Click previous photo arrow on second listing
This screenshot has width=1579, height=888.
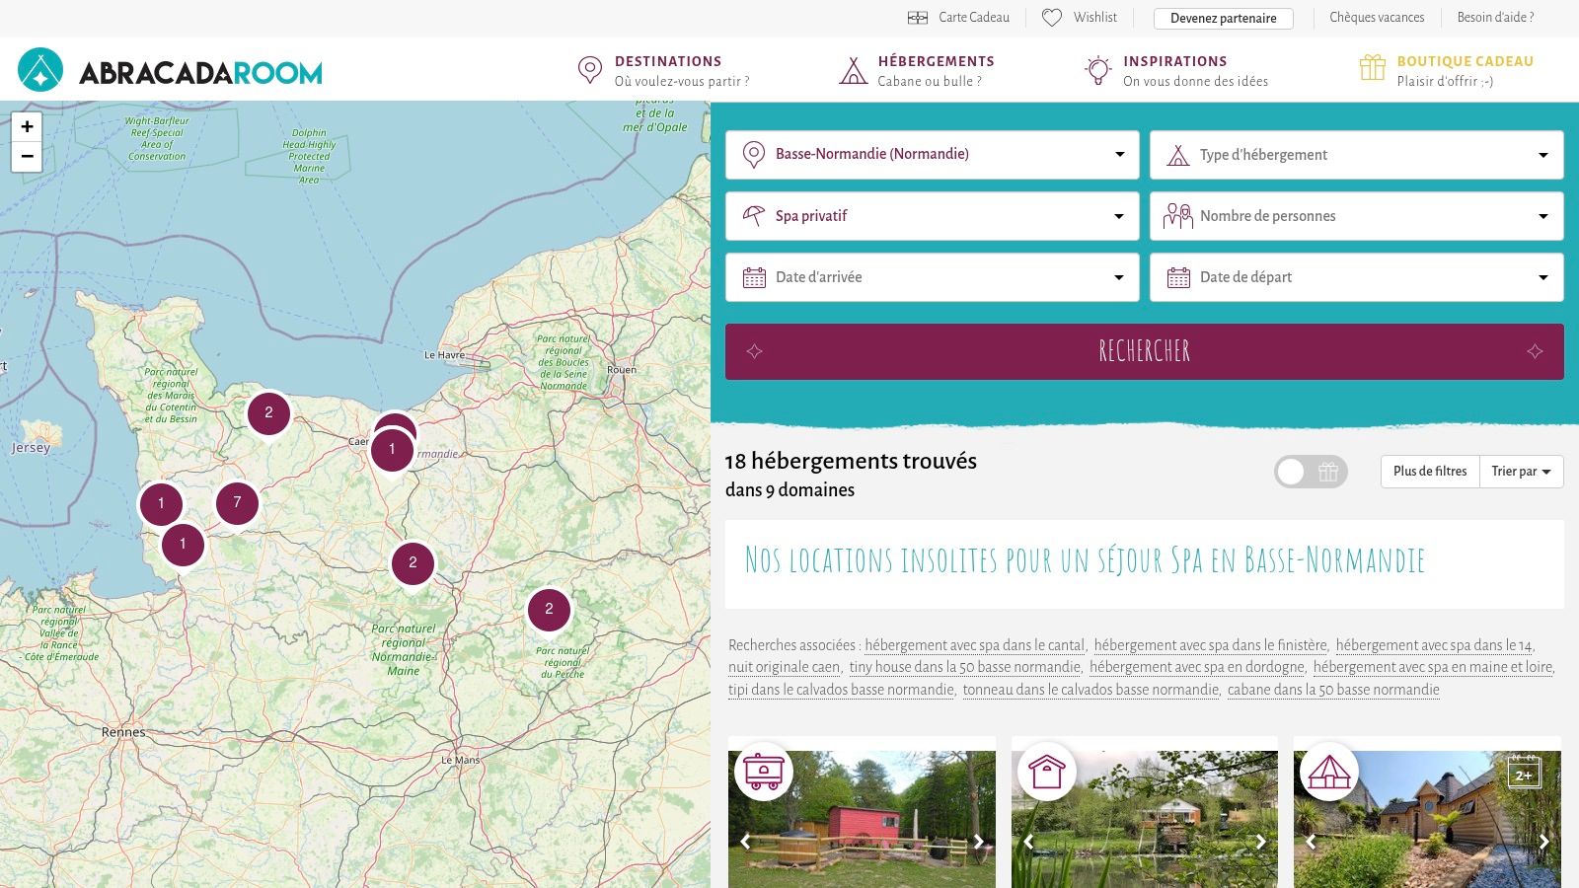coord(1028,842)
